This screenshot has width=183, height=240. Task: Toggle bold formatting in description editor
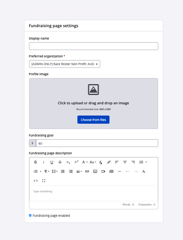click(36, 162)
